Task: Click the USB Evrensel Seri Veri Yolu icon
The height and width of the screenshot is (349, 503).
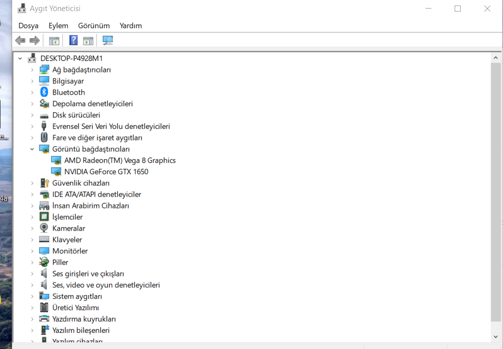Action: [44, 126]
